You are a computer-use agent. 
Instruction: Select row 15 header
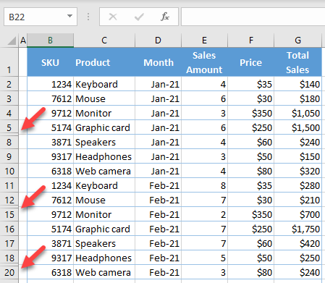click(x=9, y=214)
